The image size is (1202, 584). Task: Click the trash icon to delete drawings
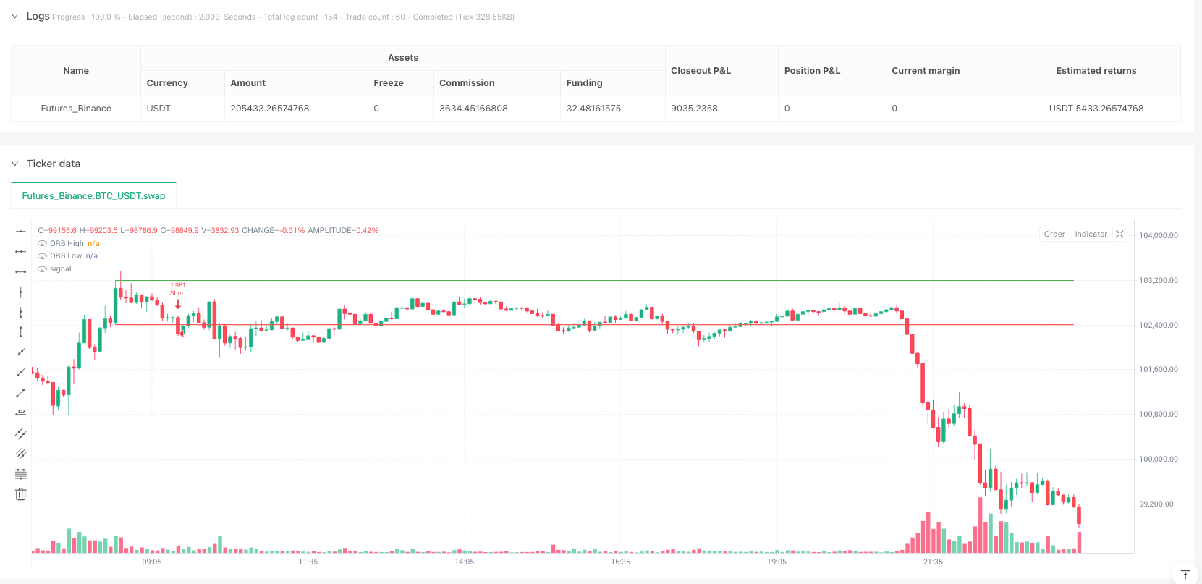click(21, 494)
